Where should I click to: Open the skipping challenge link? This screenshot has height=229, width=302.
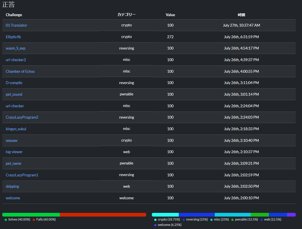click(12, 187)
